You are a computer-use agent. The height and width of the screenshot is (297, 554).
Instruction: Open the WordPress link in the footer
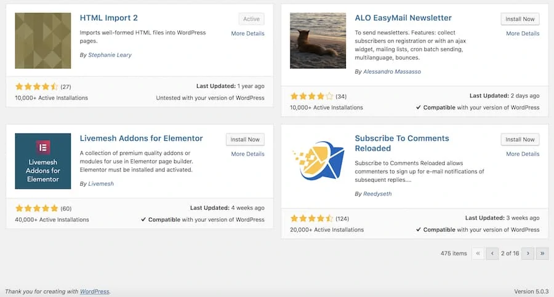(95, 291)
